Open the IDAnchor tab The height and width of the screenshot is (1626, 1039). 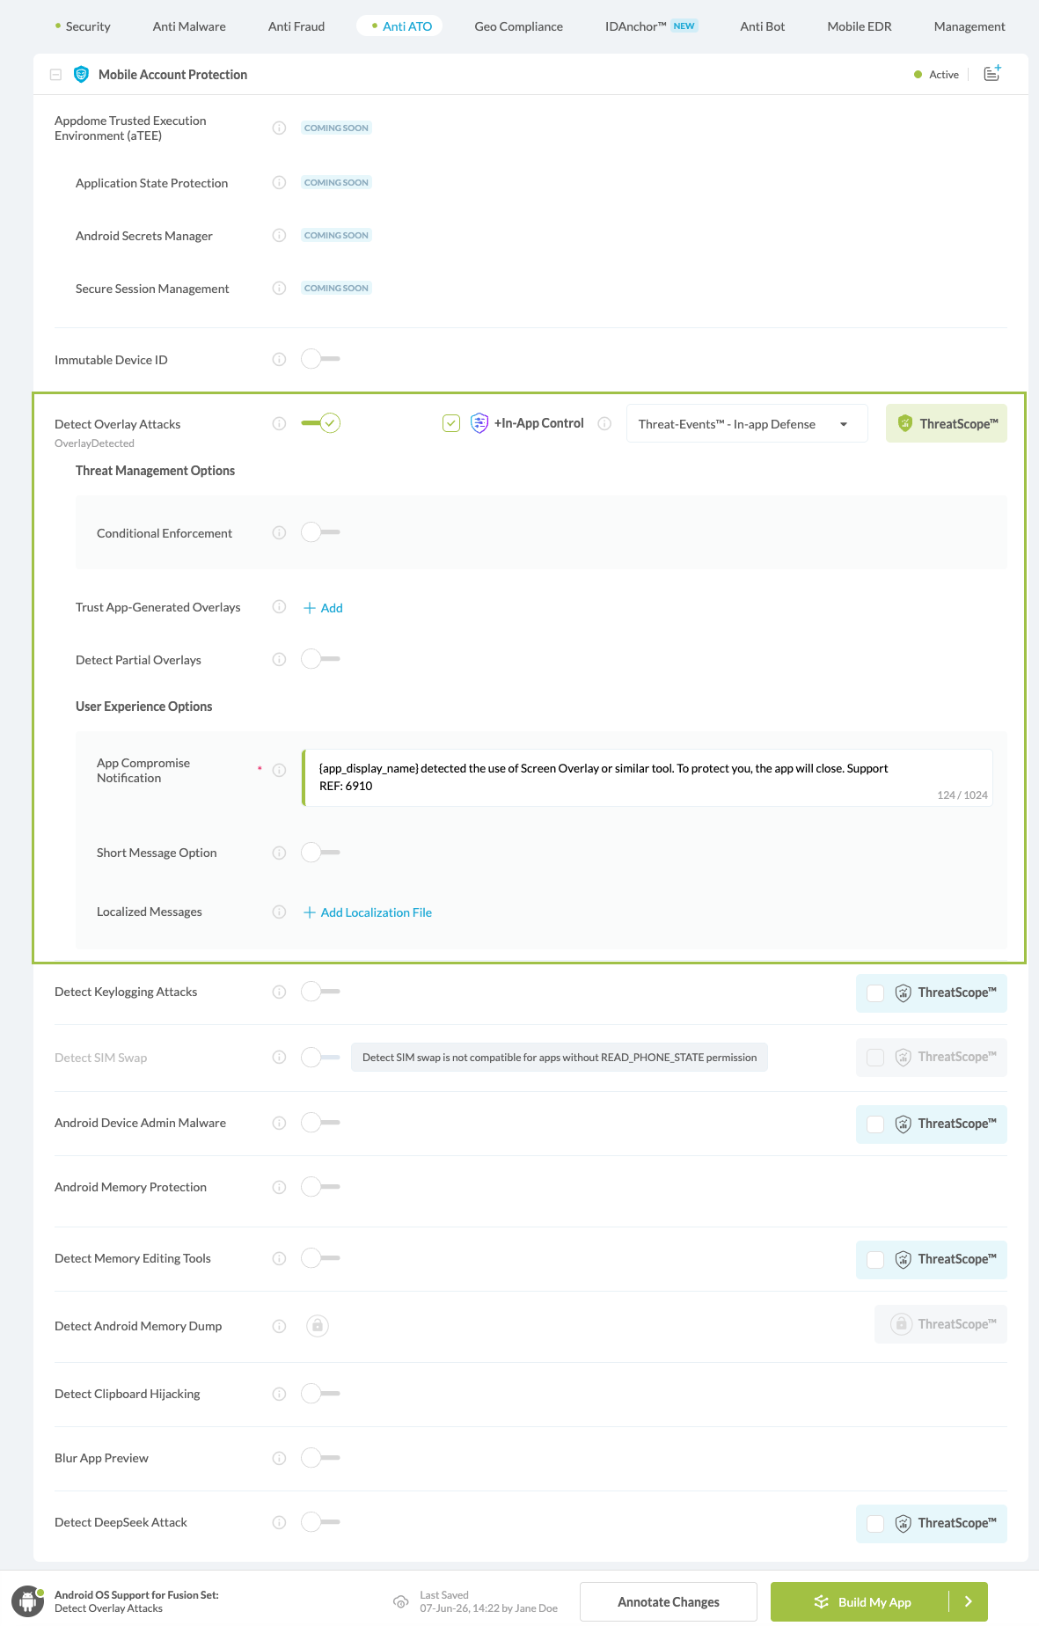coord(651,26)
